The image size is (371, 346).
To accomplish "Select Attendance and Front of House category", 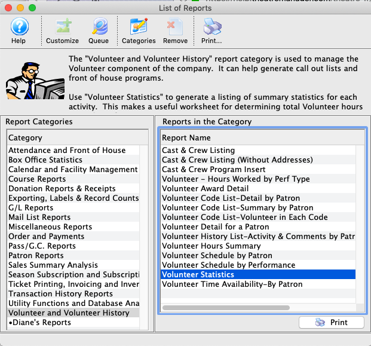I will 73,150.
